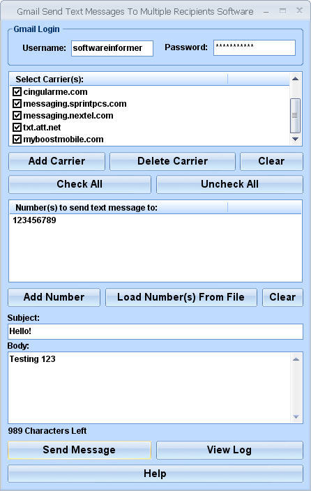Image resolution: width=311 pixels, height=491 pixels.
Task: Click the Number(s) to send header
Action: pos(119,208)
